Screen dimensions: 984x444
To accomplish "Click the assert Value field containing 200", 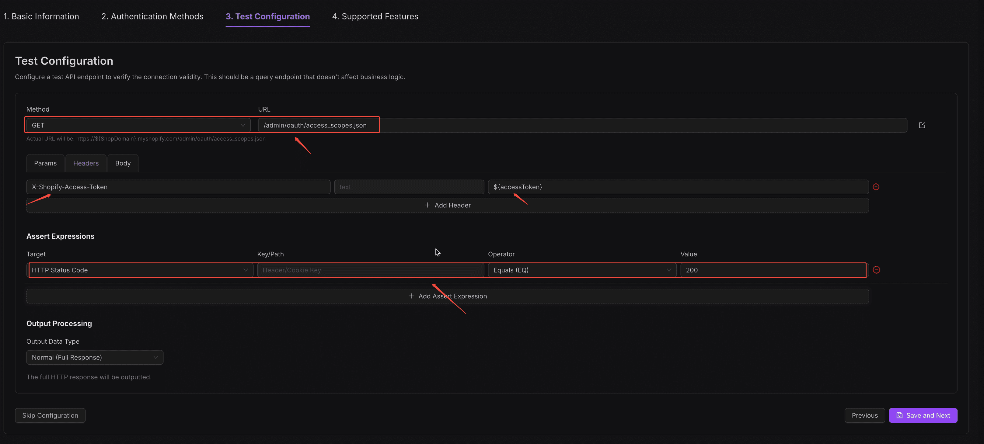I will coord(774,270).
